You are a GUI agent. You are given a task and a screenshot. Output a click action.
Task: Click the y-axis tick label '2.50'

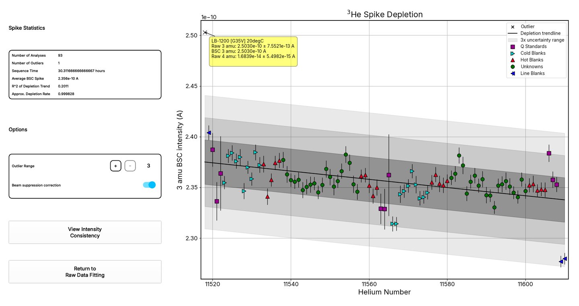coord(192,35)
